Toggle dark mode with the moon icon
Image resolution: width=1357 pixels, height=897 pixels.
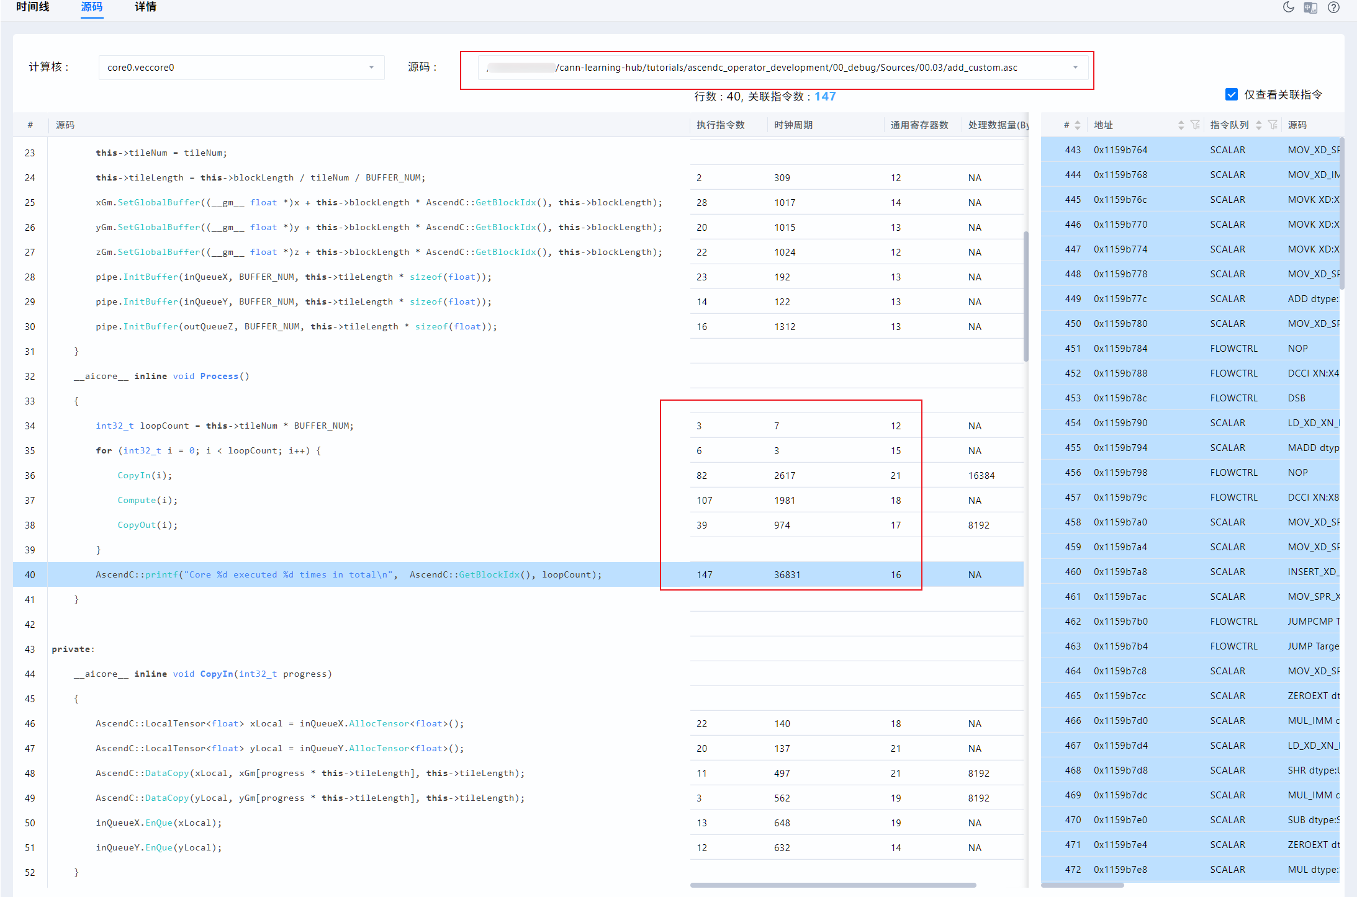point(1289,7)
